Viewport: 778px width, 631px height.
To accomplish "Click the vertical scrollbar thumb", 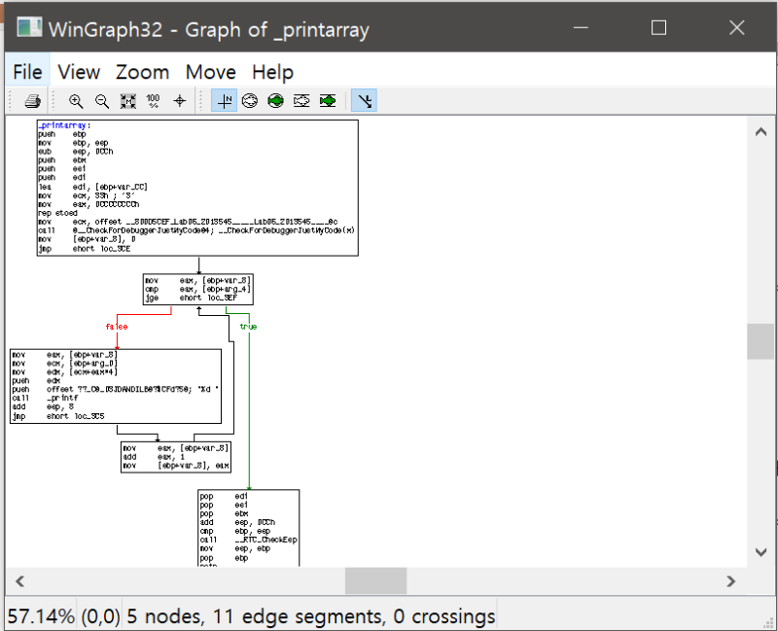I will 760,341.
